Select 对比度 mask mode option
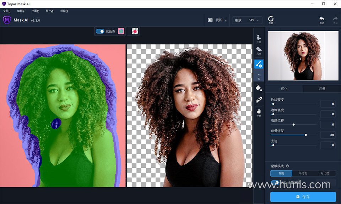This screenshot has height=204, width=341. click(325, 173)
